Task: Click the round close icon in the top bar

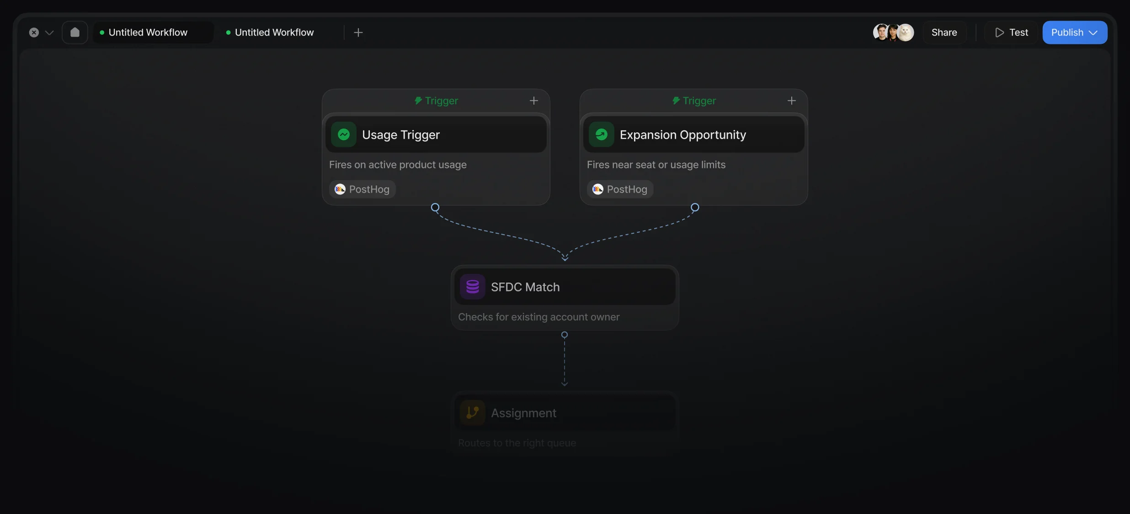Action: coord(34,32)
